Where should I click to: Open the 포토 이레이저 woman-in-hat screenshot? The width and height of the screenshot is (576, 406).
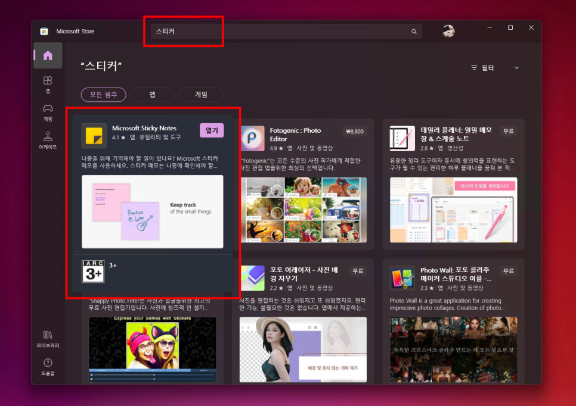click(303, 349)
